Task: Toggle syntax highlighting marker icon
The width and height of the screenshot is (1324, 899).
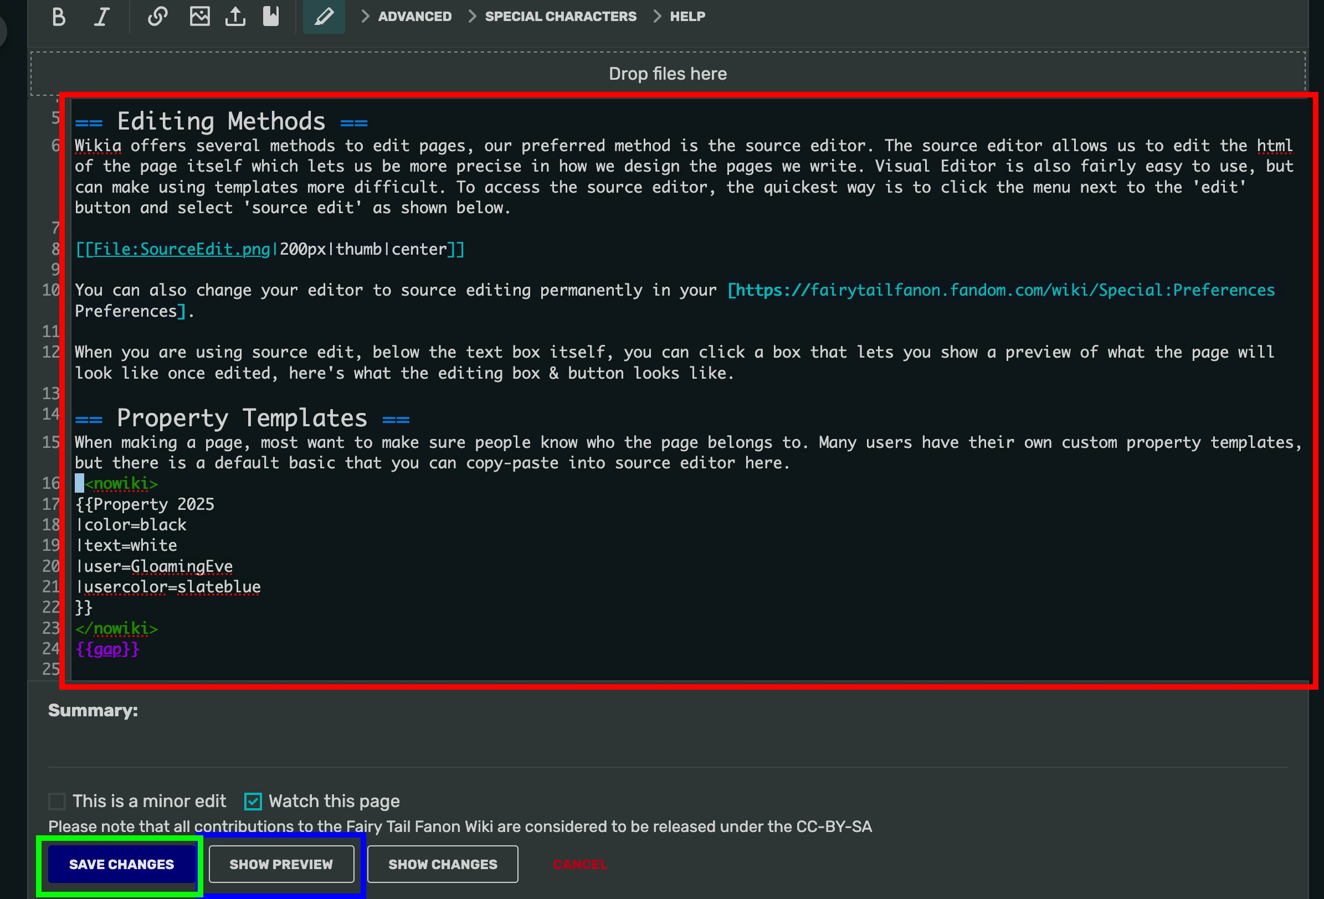Action: coord(324,17)
